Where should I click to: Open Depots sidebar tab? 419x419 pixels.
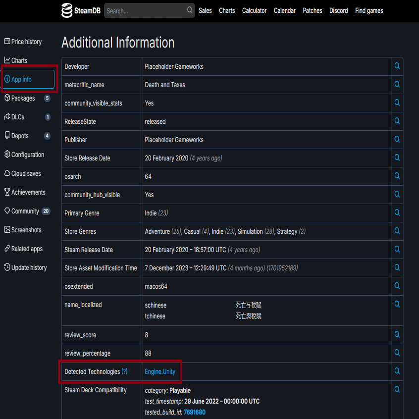click(x=27, y=136)
